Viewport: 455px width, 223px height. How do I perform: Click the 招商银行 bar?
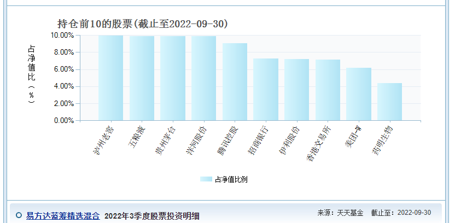266,89
